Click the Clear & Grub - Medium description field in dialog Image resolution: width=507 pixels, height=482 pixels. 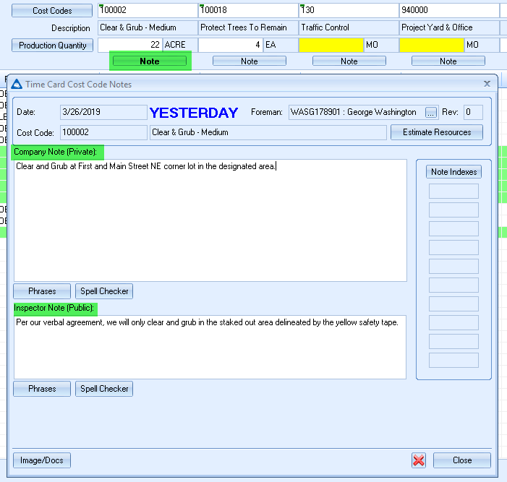point(268,132)
